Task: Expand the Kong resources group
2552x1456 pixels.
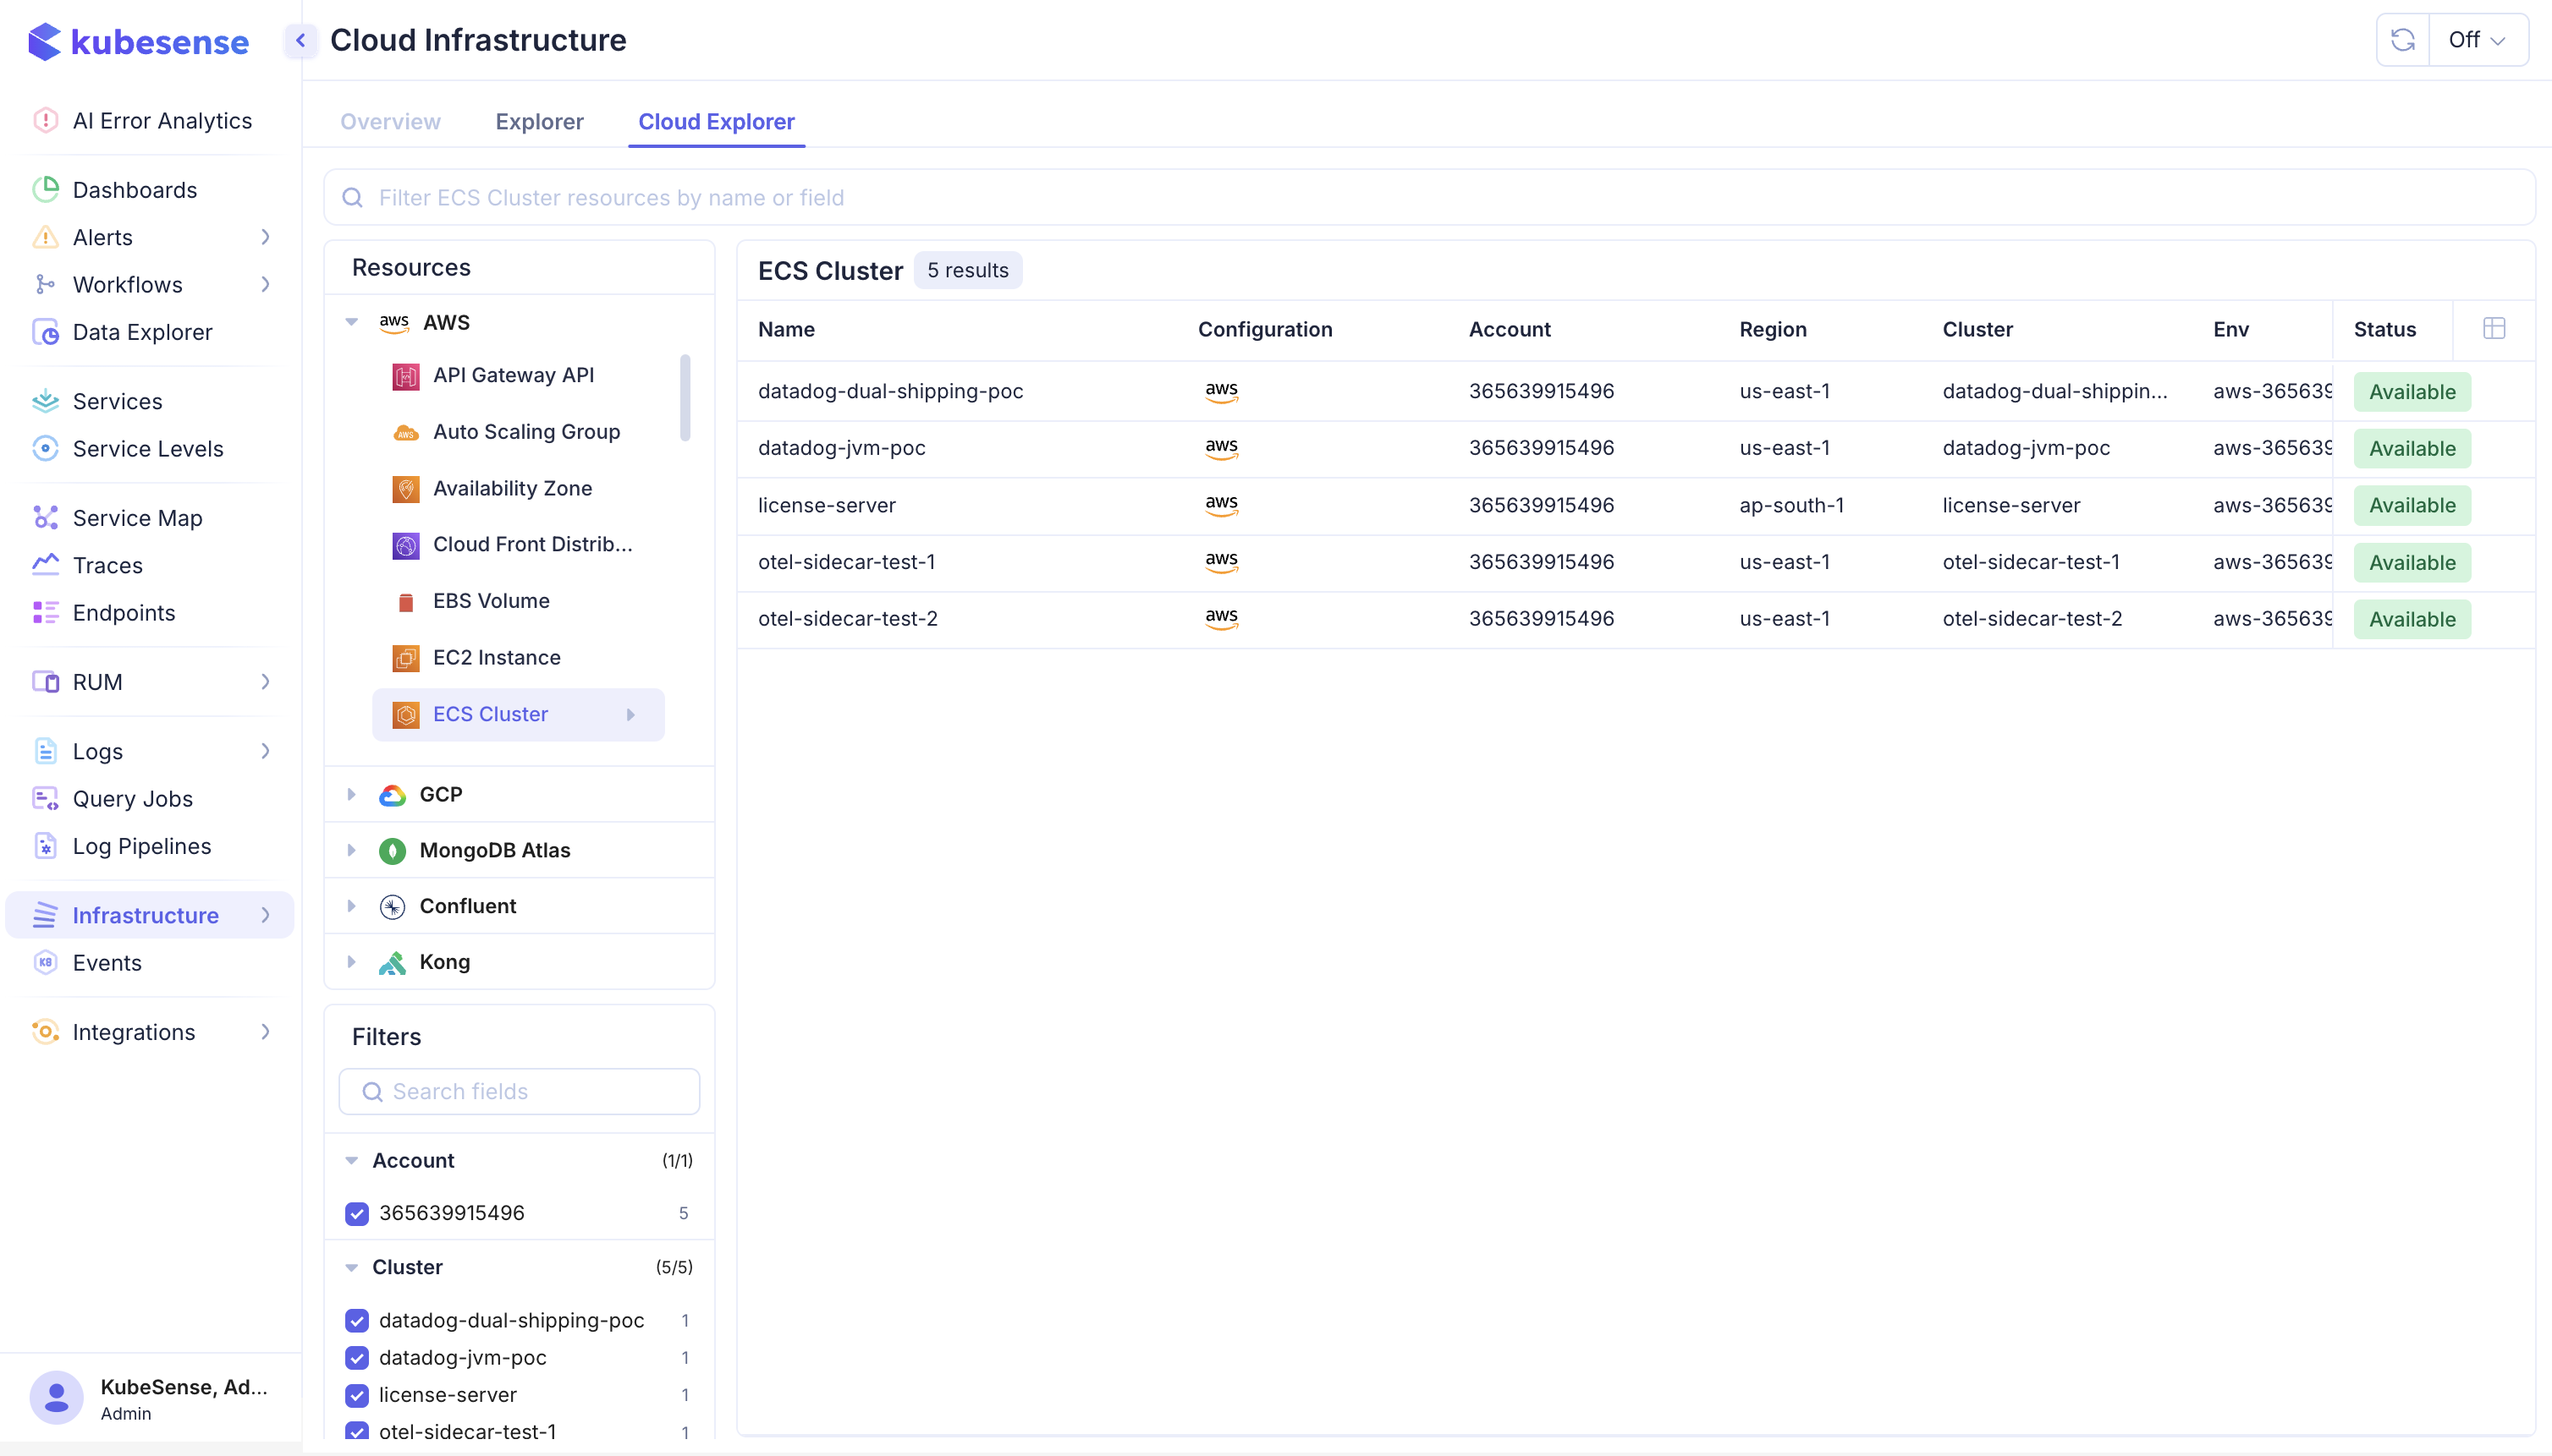Action: tap(351, 962)
